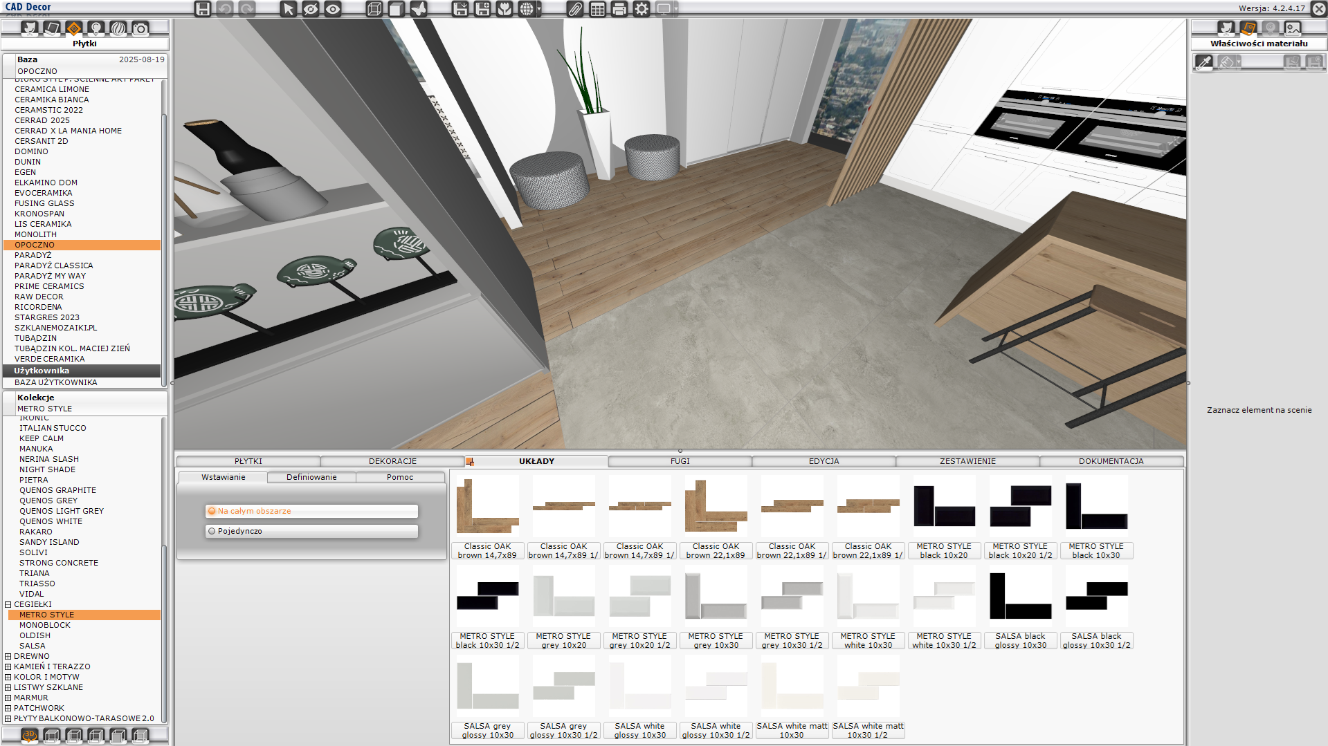The width and height of the screenshot is (1328, 746).
Task: Click the save project floppy disk icon
Action: point(202,9)
